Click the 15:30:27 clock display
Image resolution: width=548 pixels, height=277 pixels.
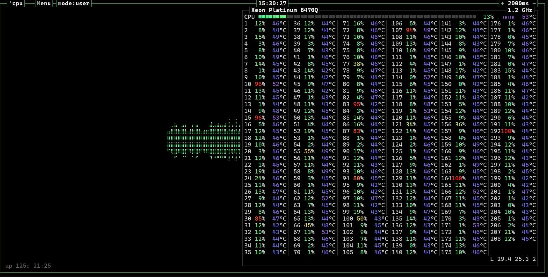point(272,3)
